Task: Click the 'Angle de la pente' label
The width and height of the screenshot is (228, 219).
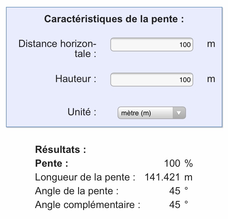Action: pos(77,191)
